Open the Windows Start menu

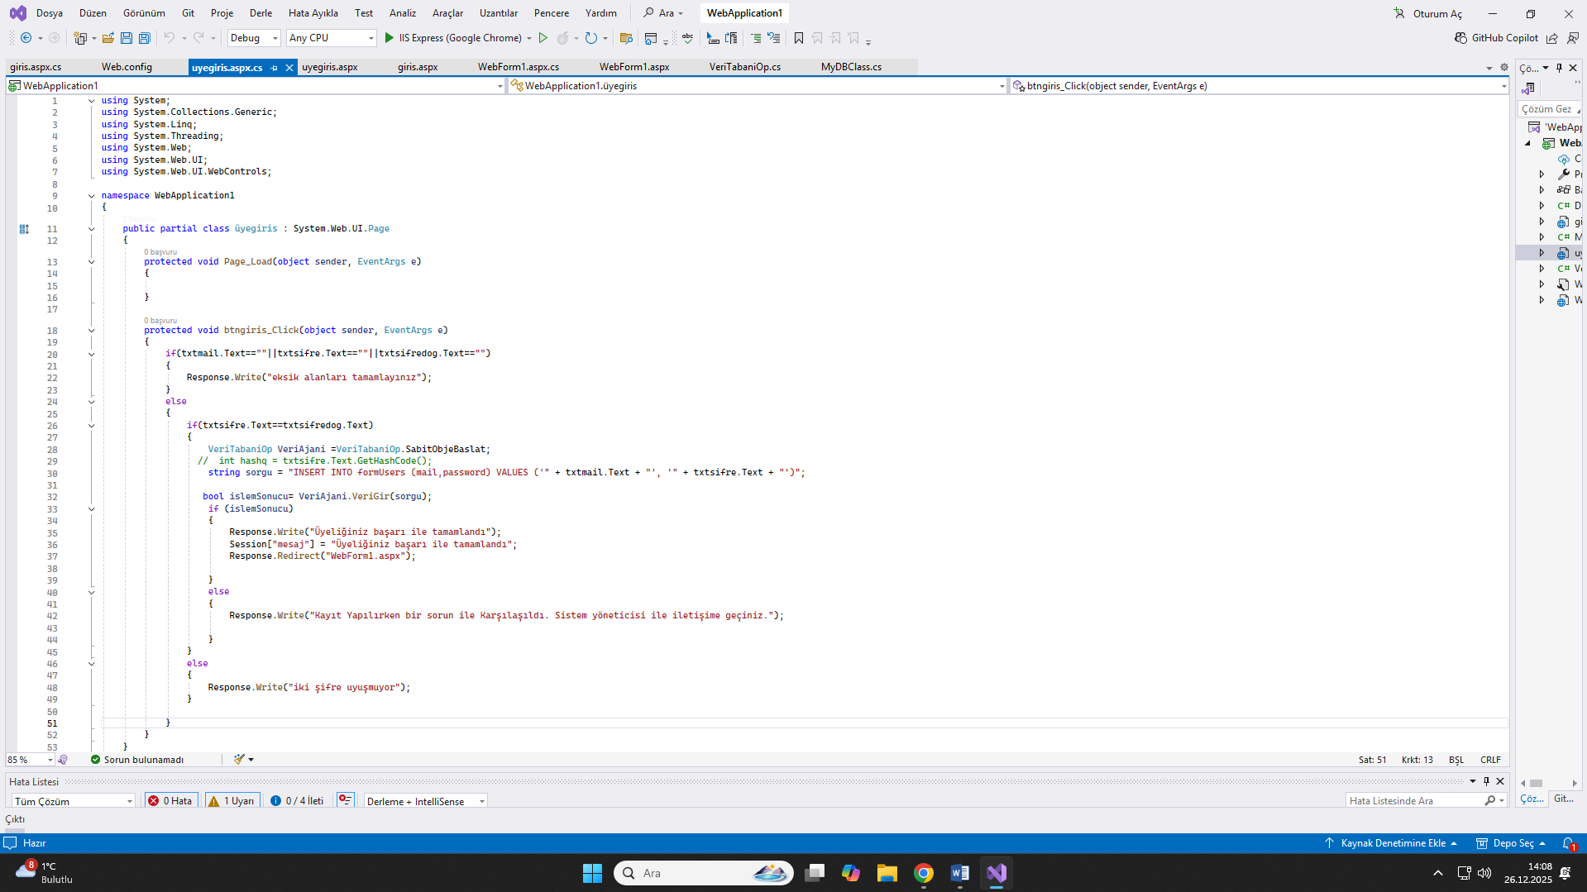(592, 873)
